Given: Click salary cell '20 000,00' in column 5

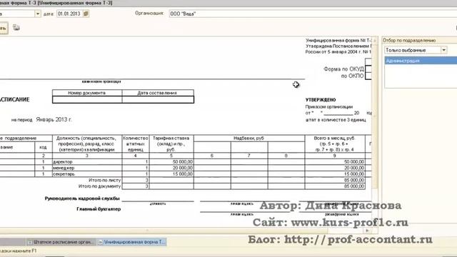Looking at the screenshot, I should (171, 168).
